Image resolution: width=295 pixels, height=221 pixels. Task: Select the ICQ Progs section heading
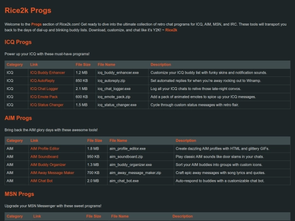[x=18, y=42]
